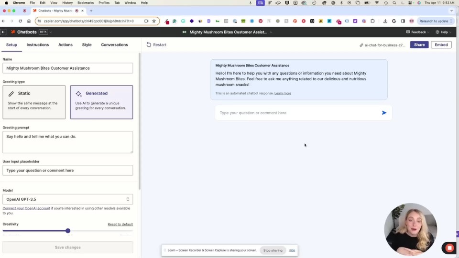The width and height of the screenshot is (459, 258).
Task: Close the Chatbots browser tab
Action: [x=83, y=11]
